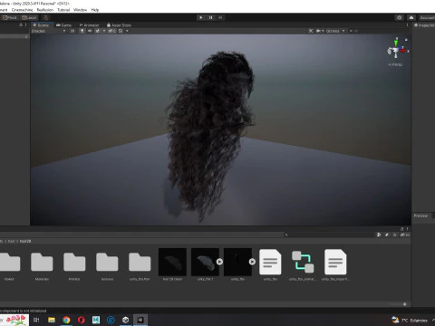Select the unity_fbx 1 model thumbnail

(205, 262)
